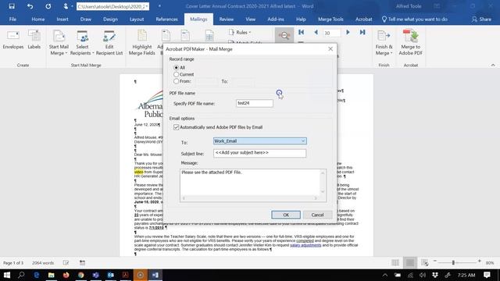Image resolution: width=500 pixels, height=281 pixels.
Task: Switch to Read Mode view icon
Action: (395, 263)
